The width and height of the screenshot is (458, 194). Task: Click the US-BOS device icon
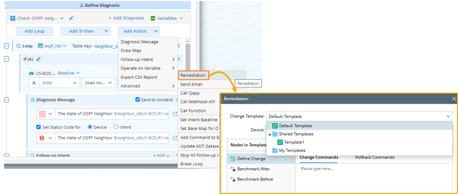32,73
